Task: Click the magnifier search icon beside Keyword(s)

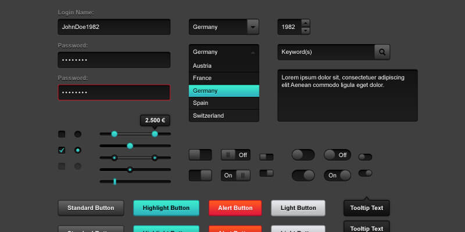Action: click(x=382, y=52)
